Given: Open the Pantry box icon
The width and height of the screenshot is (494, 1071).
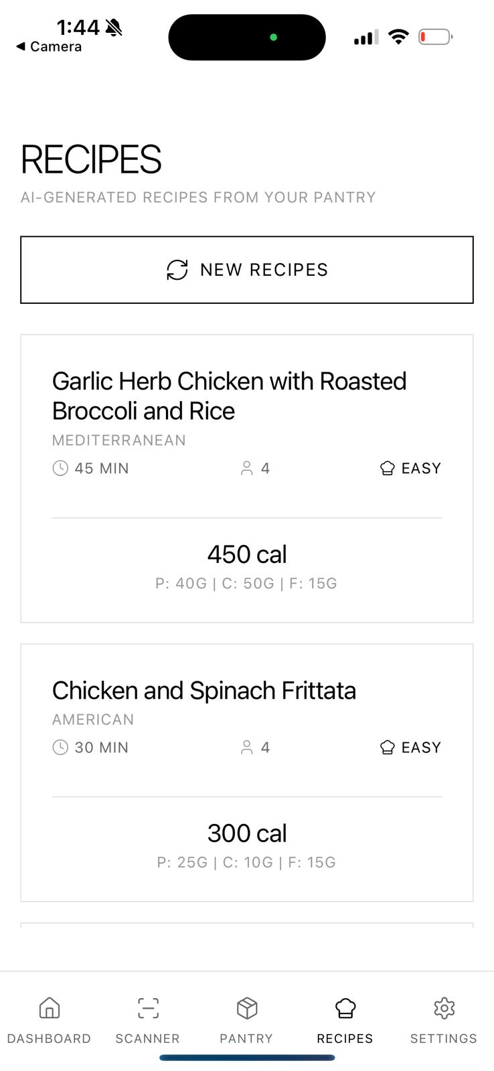Looking at the screenshot, I should coord(247,1007).
